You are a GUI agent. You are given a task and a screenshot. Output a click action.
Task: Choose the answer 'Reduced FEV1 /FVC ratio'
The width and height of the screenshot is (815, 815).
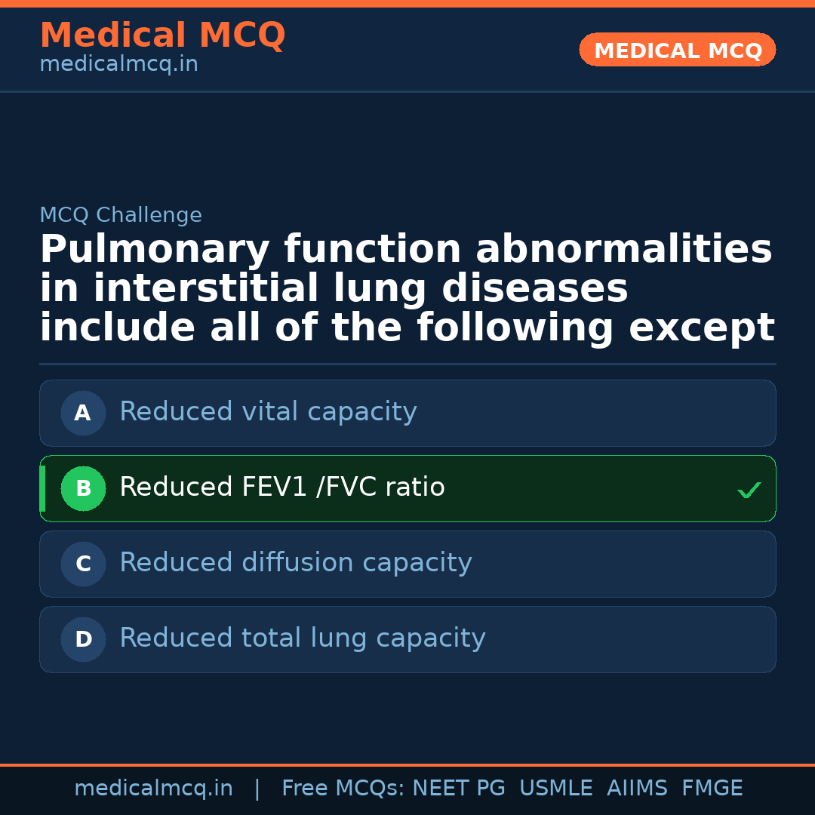[x=282, y=487]
